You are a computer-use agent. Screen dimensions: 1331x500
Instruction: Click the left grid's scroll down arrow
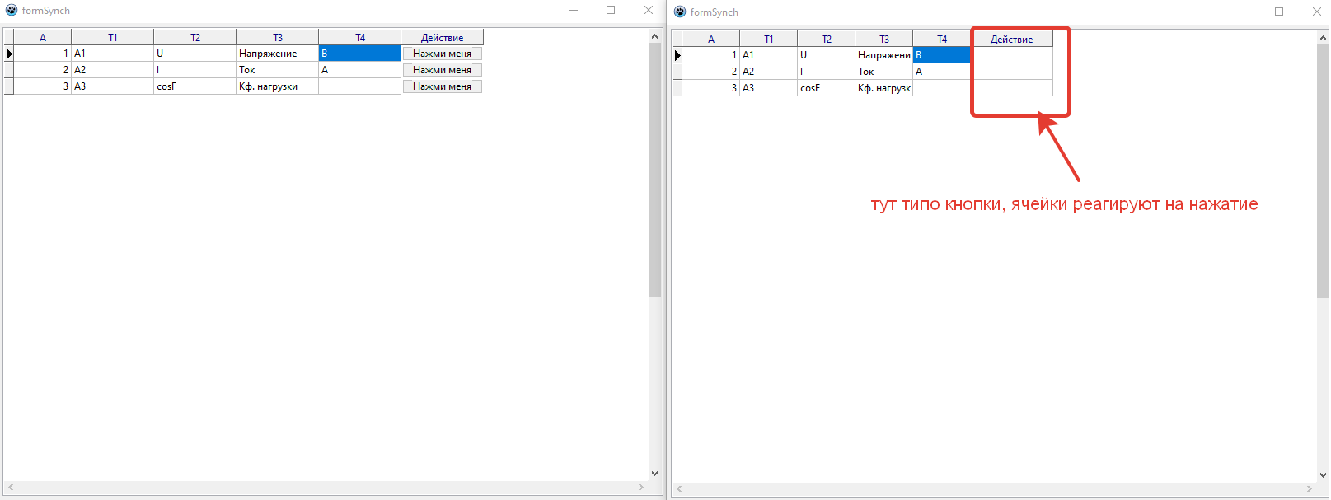click(655, 474)
